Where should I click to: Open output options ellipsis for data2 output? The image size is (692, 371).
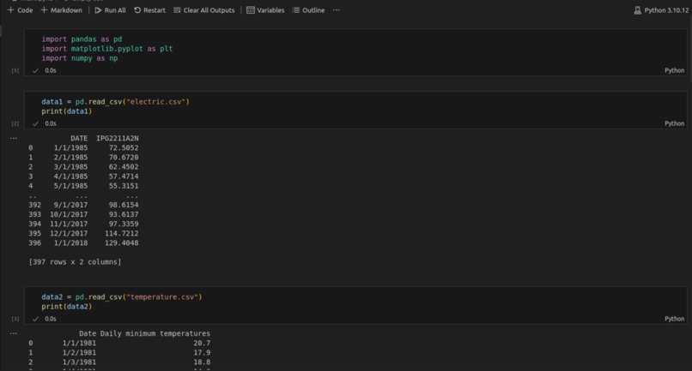pos(14,333)
